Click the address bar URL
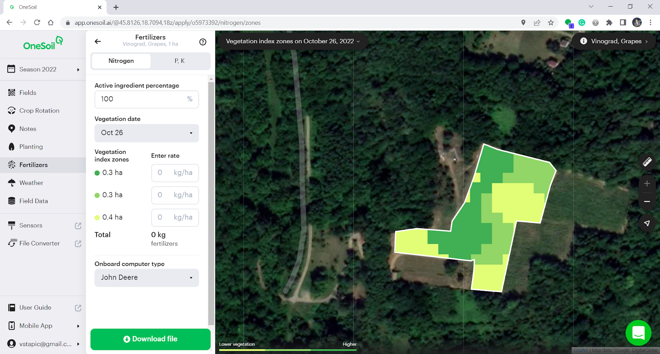The width and height of the screenshot is (660, 354). click(167, 23)
